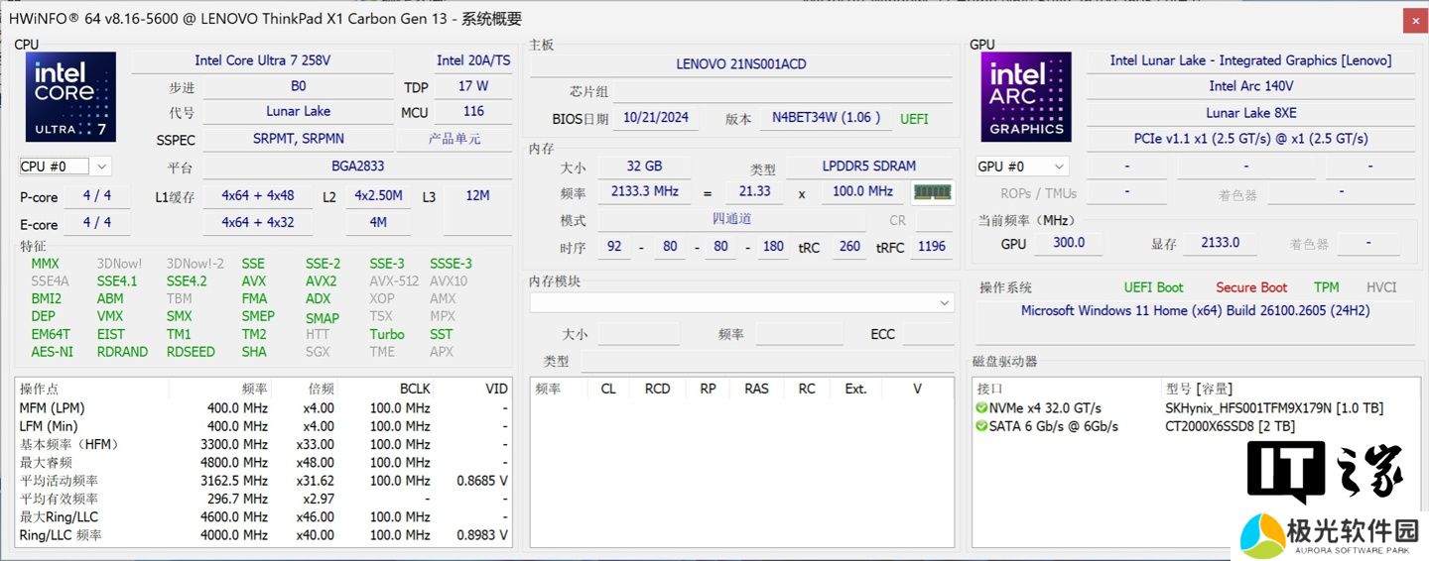Click the memory mode 四通道 field
Screen dimensions: 1429x561
(x=732, y=219)
